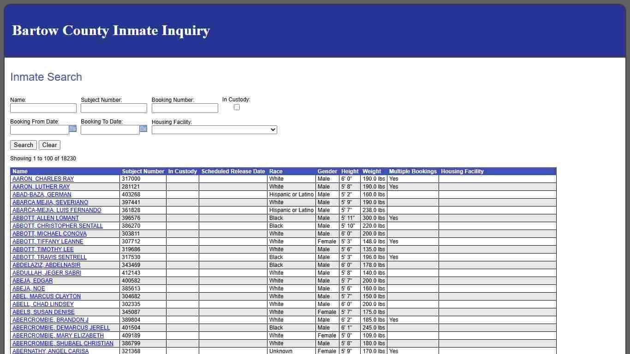Screen dimensions: 630x354
Task: Open the calendar picker for Booking From Date
Action: tap(73, 130)
